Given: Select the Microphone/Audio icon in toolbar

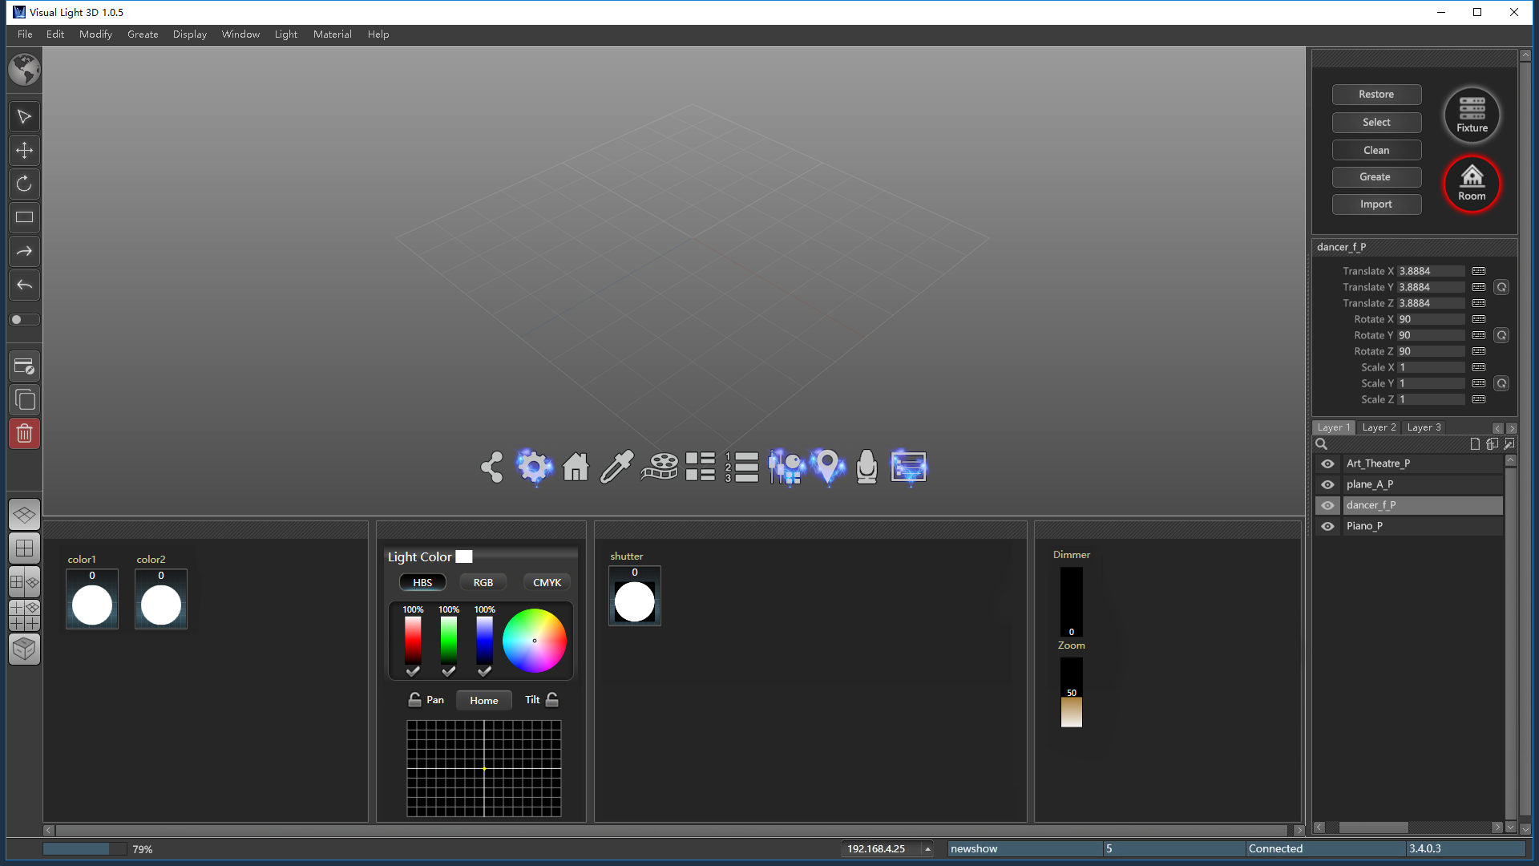Looking at the screenshot, I should (866, 467).
